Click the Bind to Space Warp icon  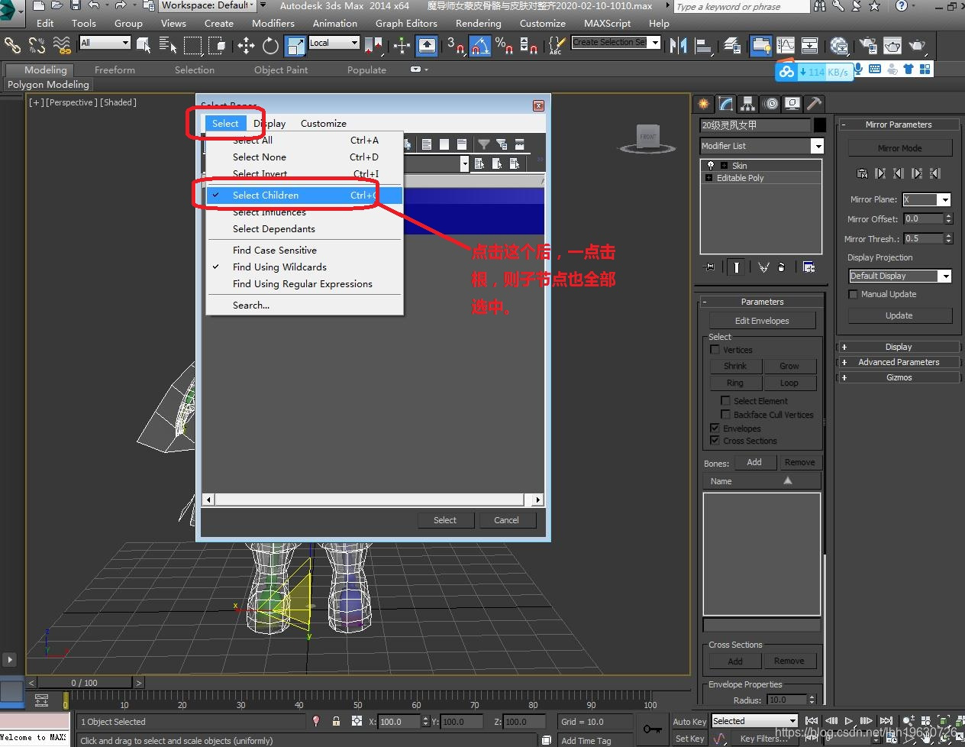click(62, 46)
